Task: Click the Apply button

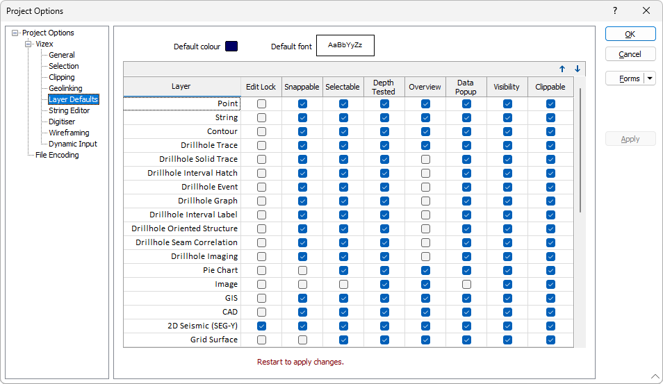Action: click(x=630, y=139)
